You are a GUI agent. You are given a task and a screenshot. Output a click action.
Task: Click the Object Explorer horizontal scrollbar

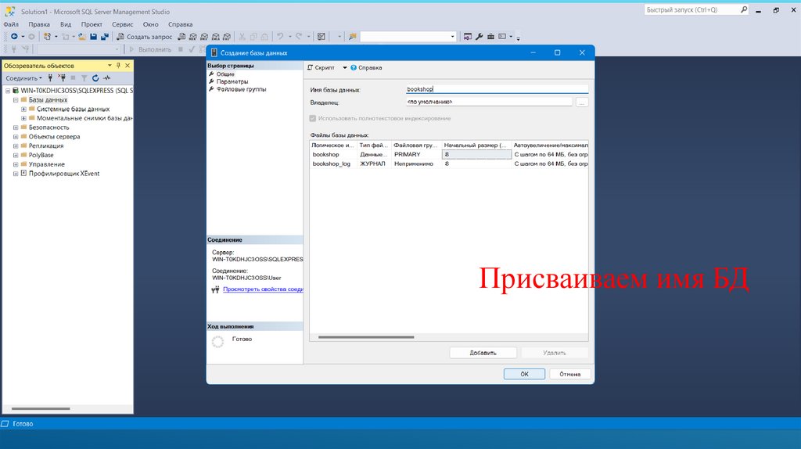pyautogui.click(x=41, y=408)
